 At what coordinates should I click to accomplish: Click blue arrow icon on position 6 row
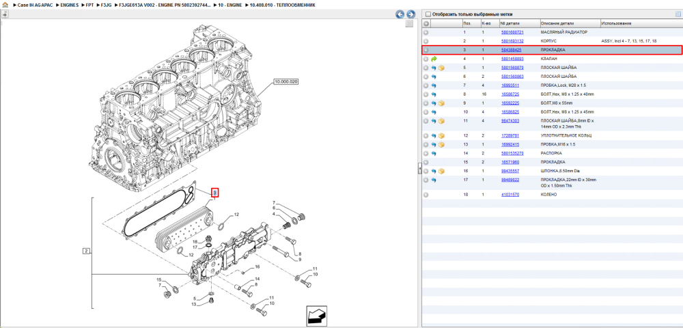(x=434, y=77)
